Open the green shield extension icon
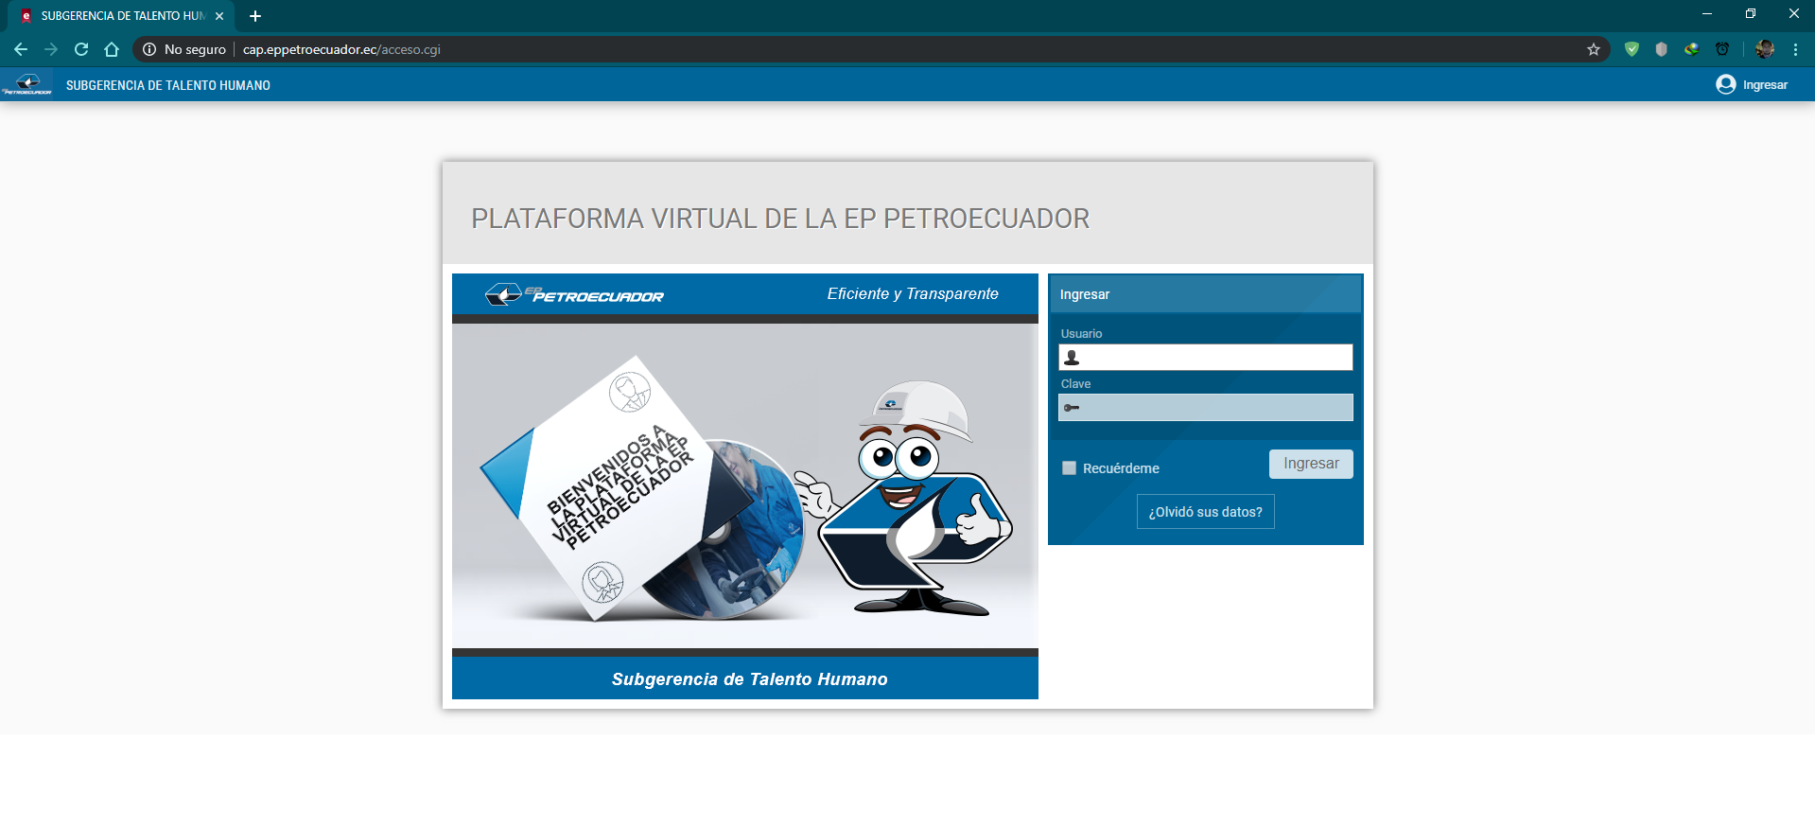 pyautogui.click(x=1632, y=49)
